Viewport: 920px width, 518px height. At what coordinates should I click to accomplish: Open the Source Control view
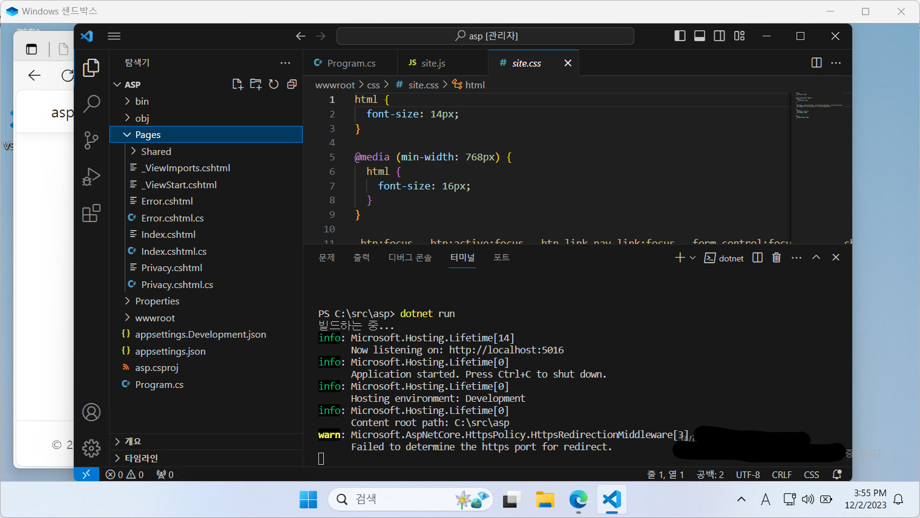click(91, 140)
